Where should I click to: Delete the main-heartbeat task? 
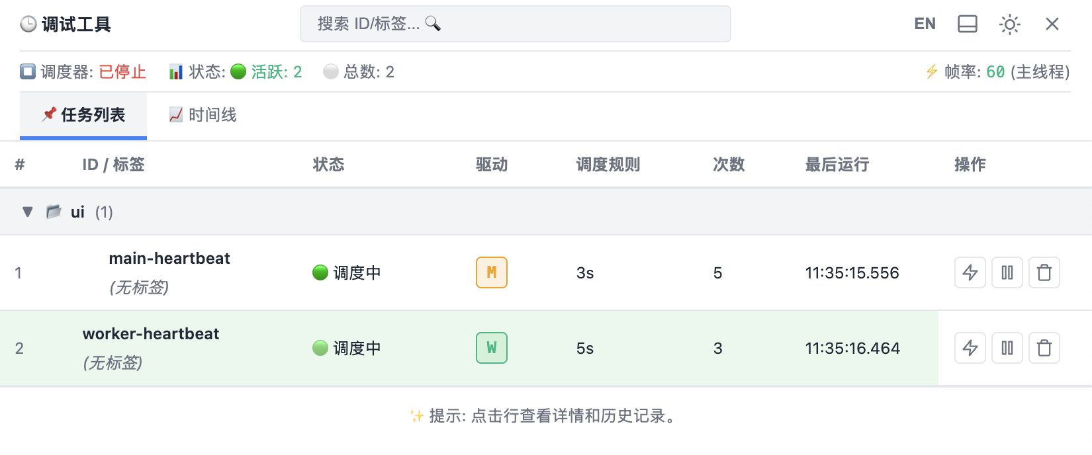pos(1044,272)
